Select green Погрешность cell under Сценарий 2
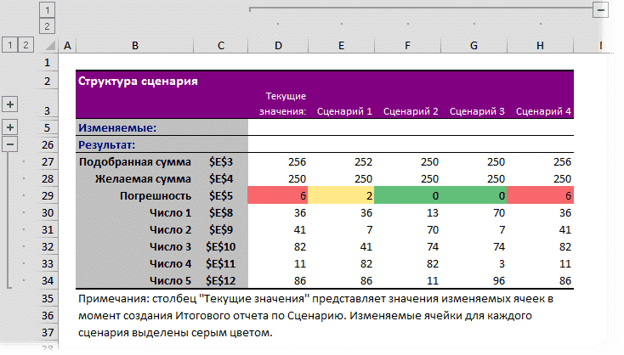The width and height of the screenshot is (624, 355). tap(407, 195)
